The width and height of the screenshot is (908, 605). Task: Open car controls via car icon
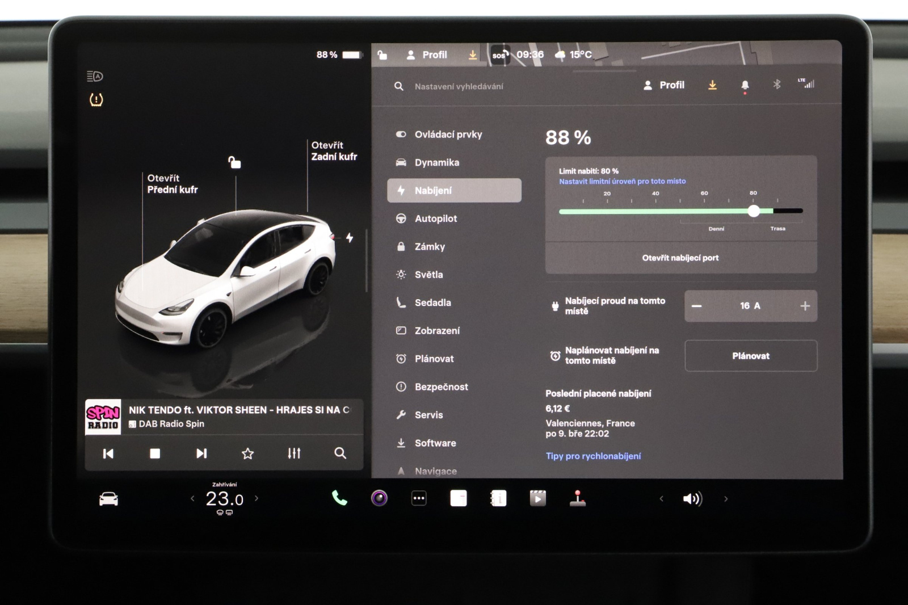[x=108, y=499]
